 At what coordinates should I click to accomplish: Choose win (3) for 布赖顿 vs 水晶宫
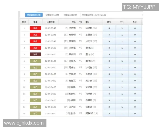[109, 35]
